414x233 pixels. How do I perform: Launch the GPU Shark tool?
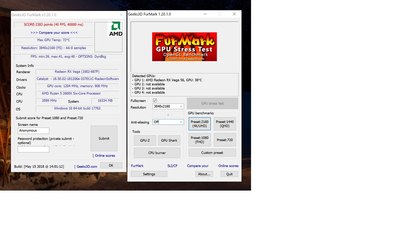(x=169, y=140)
